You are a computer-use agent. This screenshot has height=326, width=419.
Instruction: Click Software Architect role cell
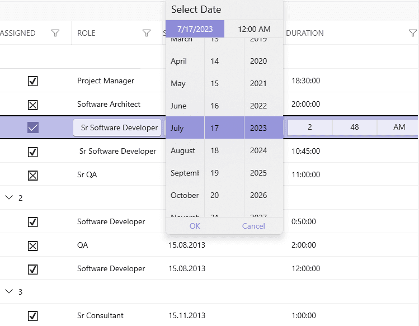click(x=109, y=104)
